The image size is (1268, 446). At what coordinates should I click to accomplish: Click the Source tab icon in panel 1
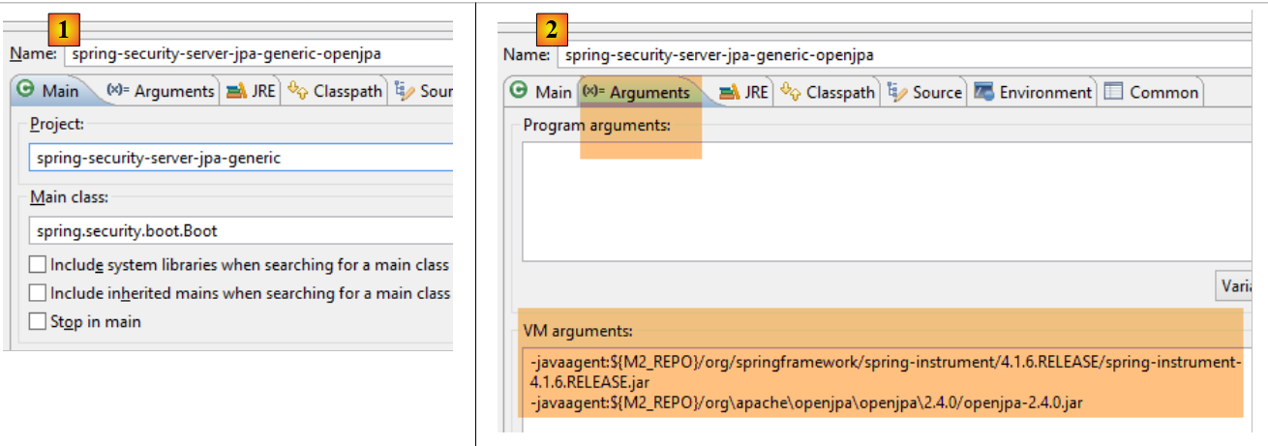[x=405, y=91]
